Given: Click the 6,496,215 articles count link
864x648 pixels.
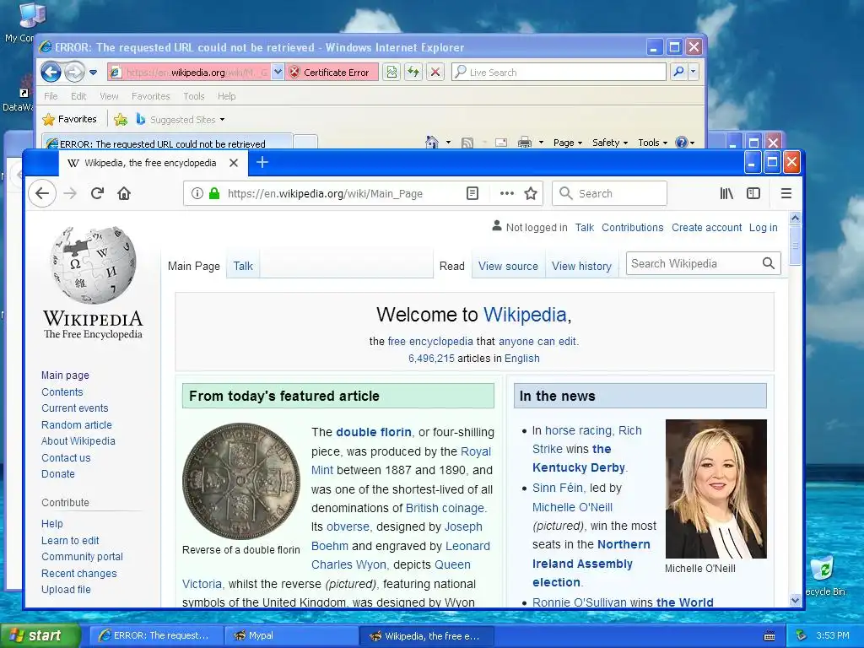Looking at the screenshot, I should (431, 358).
